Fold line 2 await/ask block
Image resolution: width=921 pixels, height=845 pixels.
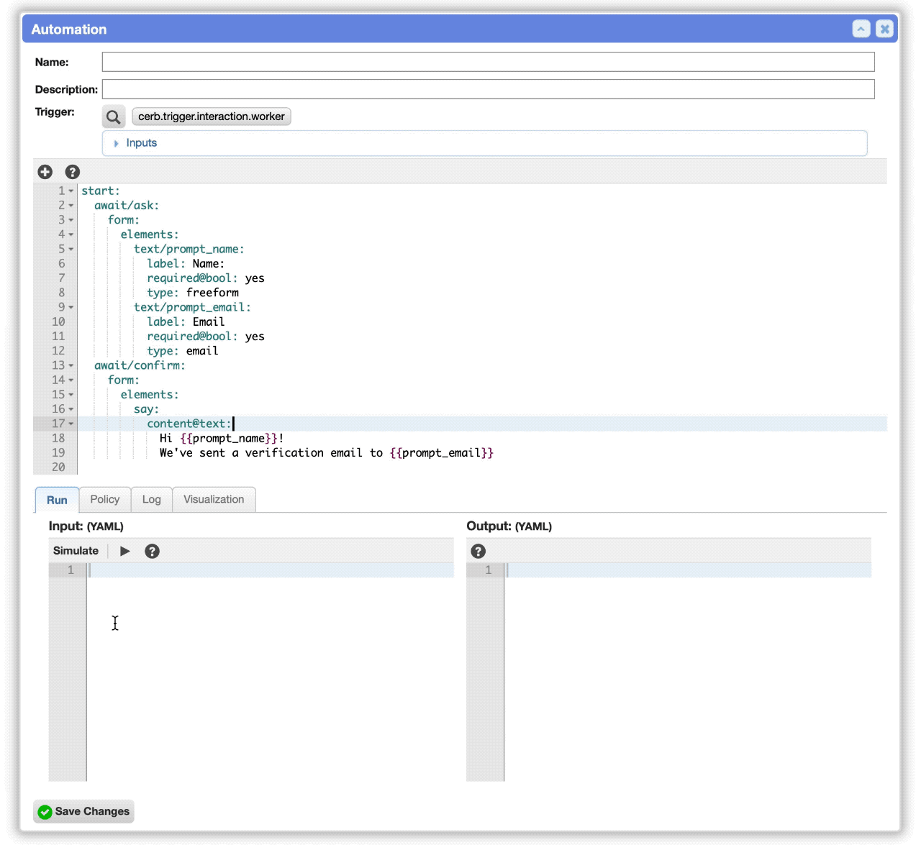[71, 206]
